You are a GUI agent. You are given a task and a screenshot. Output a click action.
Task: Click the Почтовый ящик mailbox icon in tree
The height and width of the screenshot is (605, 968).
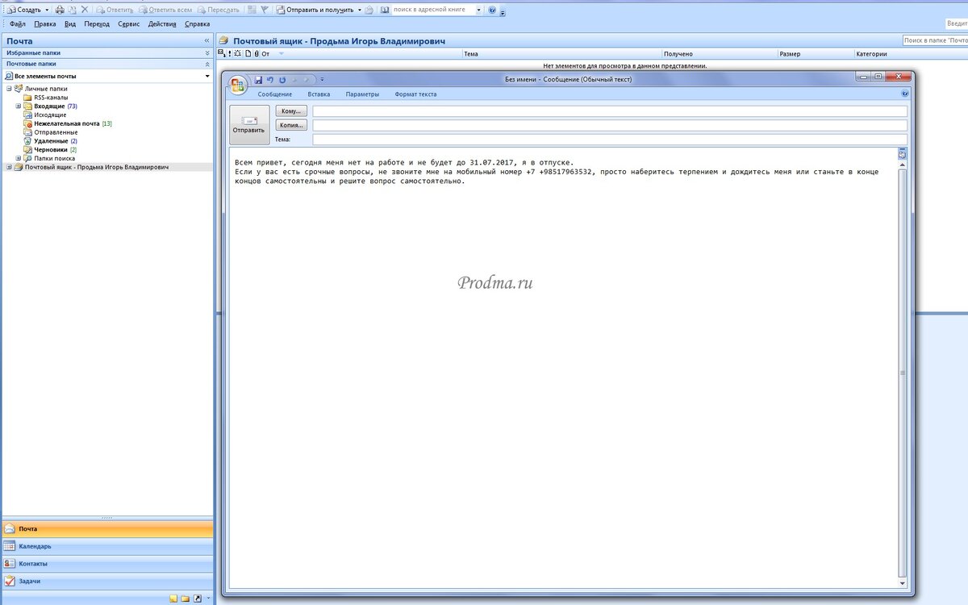point(19,167)
